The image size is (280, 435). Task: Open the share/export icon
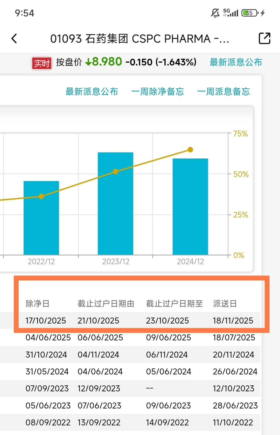(265, 38)
